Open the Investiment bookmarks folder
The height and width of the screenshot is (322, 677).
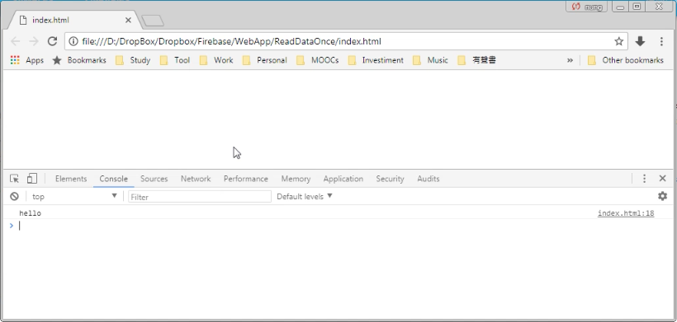(x=376, y=60)
